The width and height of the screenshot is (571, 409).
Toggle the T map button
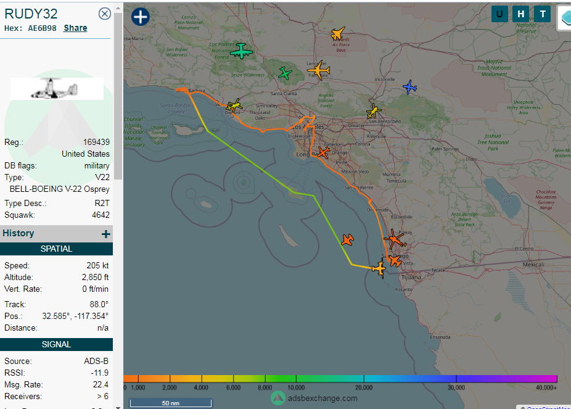click(x=543, y=14)
